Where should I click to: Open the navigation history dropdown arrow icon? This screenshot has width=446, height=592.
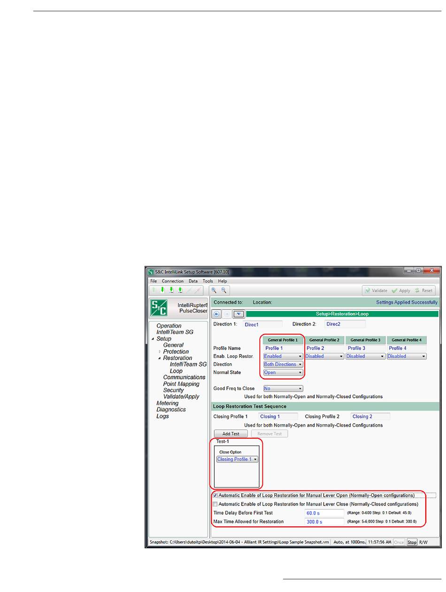[x=238, y=314]
